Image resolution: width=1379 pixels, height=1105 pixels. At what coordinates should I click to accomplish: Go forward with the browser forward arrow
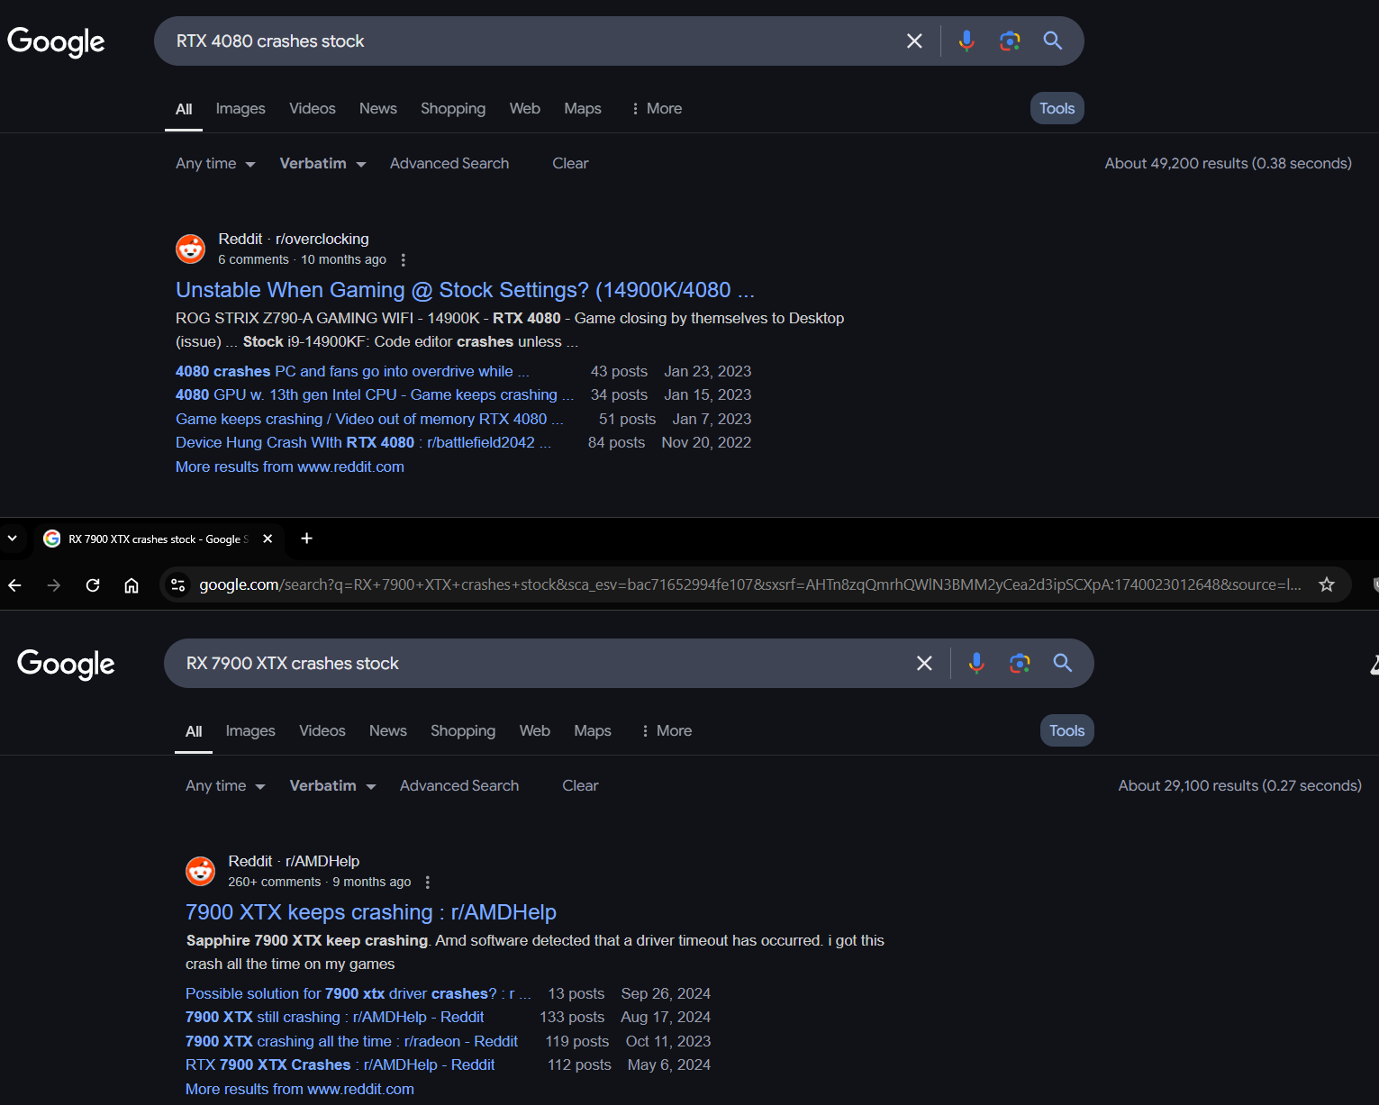coord(54,585)
